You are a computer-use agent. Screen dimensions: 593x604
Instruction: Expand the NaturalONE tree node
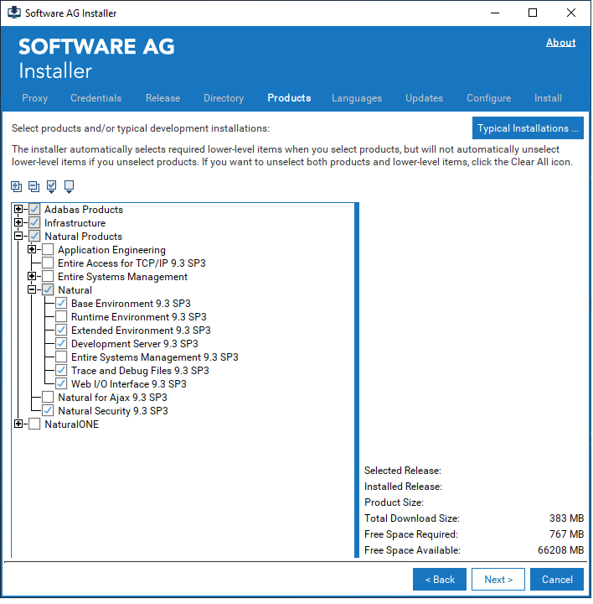18,424
